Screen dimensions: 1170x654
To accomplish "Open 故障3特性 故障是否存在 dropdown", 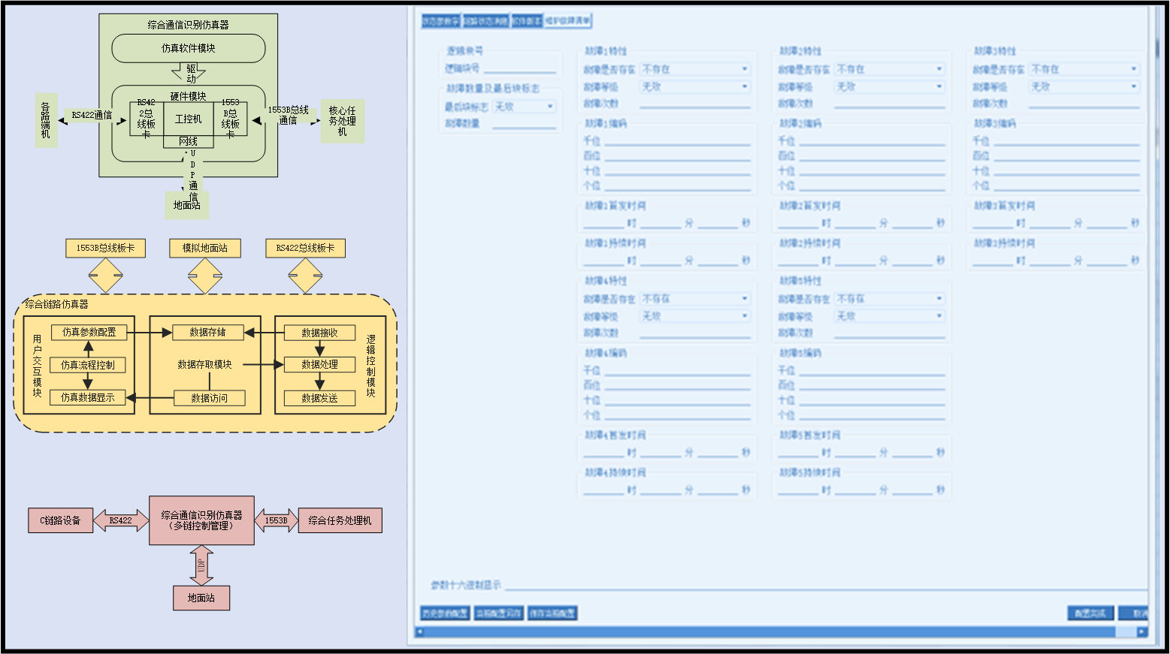I will [x=1085, y=69].
